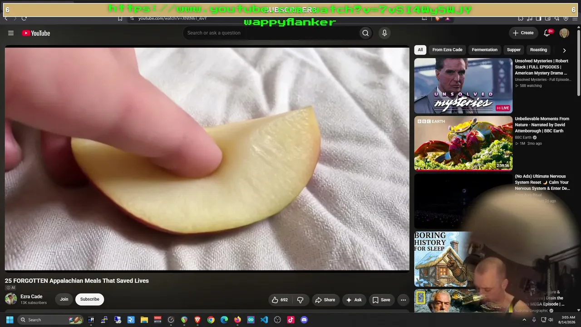The width and height of the screenshot is (581, 327).
Task: Click the video title '25 FORGOTTEN Appalachian Meals'
Action: 77,281
